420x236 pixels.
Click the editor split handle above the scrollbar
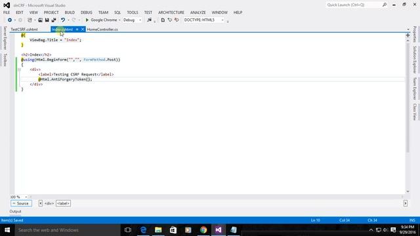(x=408, y=35)
